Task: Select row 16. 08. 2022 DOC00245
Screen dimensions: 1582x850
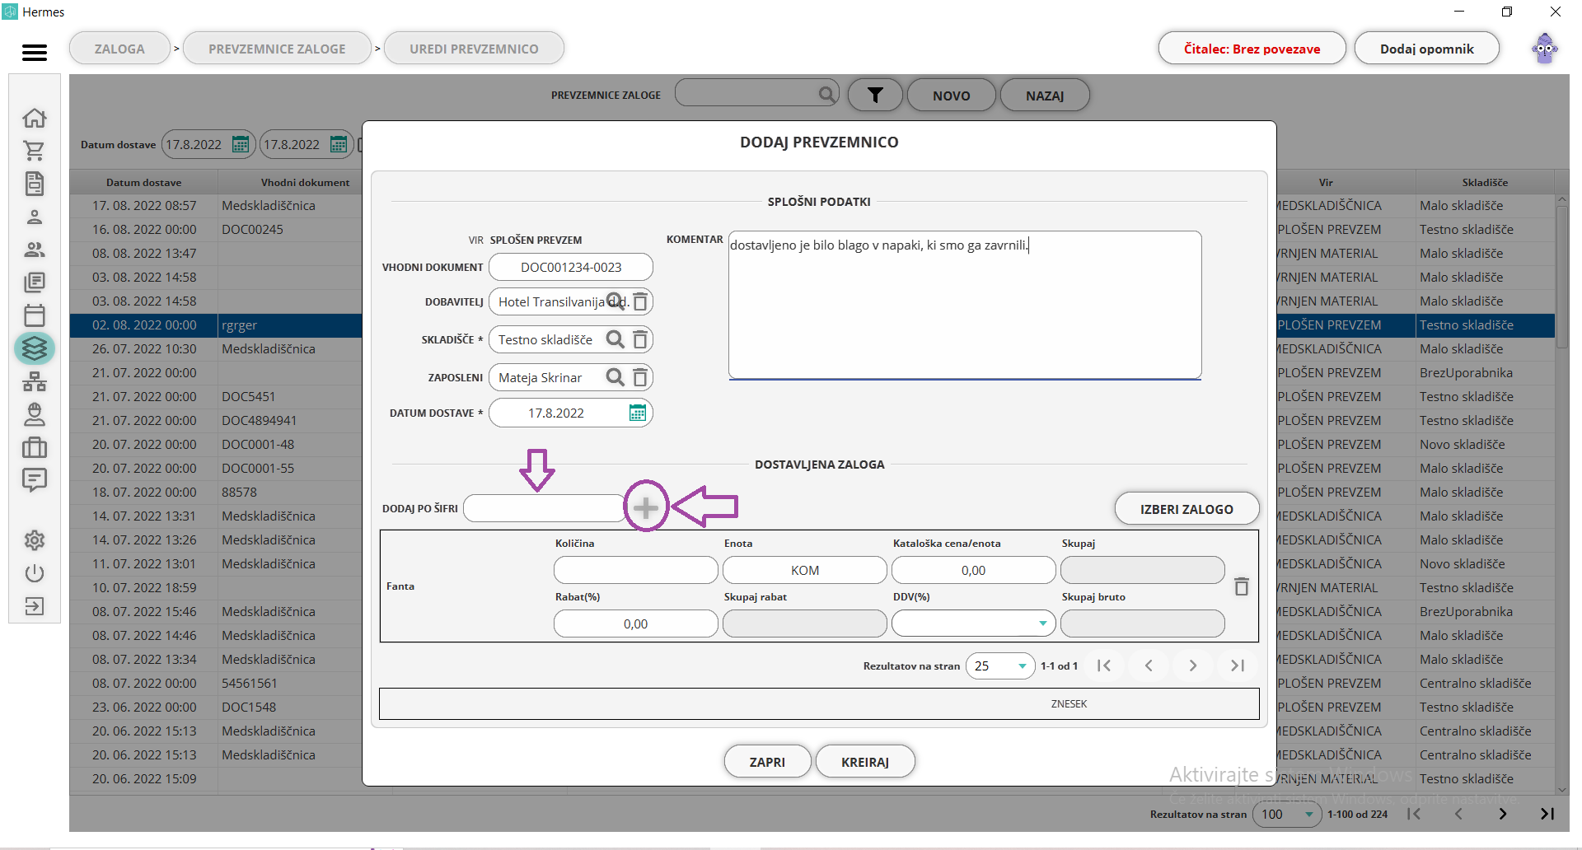Action: click(x=216, y=229)
